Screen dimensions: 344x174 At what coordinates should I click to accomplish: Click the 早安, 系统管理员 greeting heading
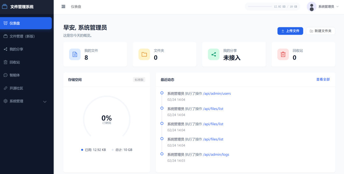(x=85, y=28)
